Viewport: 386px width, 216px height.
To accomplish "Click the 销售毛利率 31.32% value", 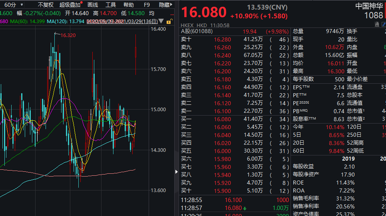I will pyautogui.click(x=345, y=198).
